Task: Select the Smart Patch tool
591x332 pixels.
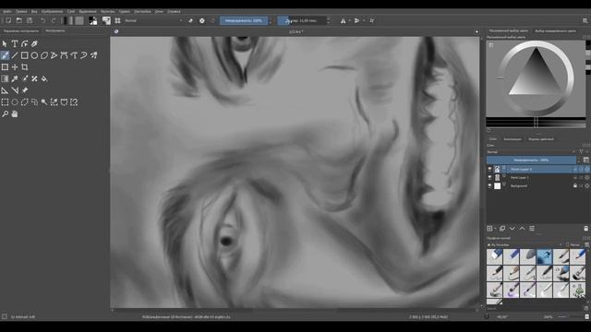Action: 34,78
